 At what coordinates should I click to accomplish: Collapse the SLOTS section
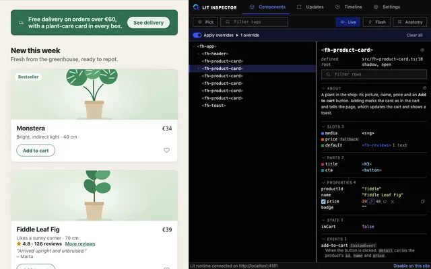coord(323,126)
